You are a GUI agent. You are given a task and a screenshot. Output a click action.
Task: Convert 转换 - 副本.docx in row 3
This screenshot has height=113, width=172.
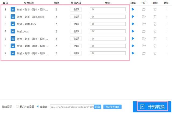point(133,24)
